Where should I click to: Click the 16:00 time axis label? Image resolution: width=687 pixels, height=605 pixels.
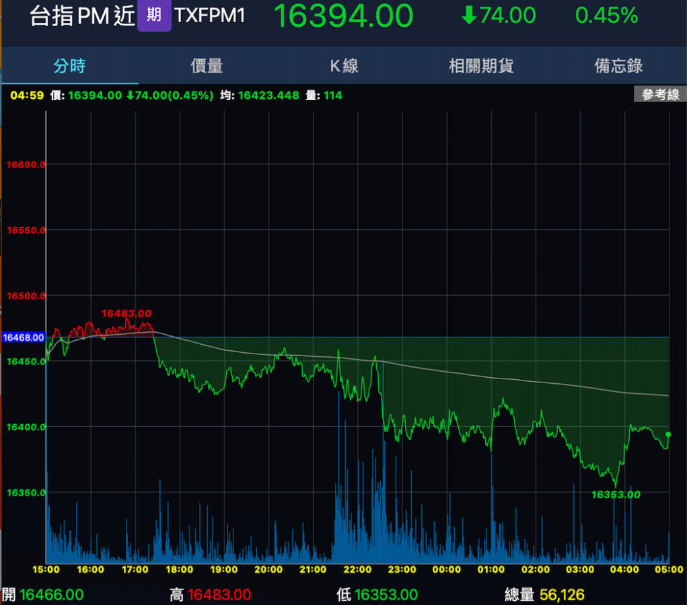click(x=91, y=569)
